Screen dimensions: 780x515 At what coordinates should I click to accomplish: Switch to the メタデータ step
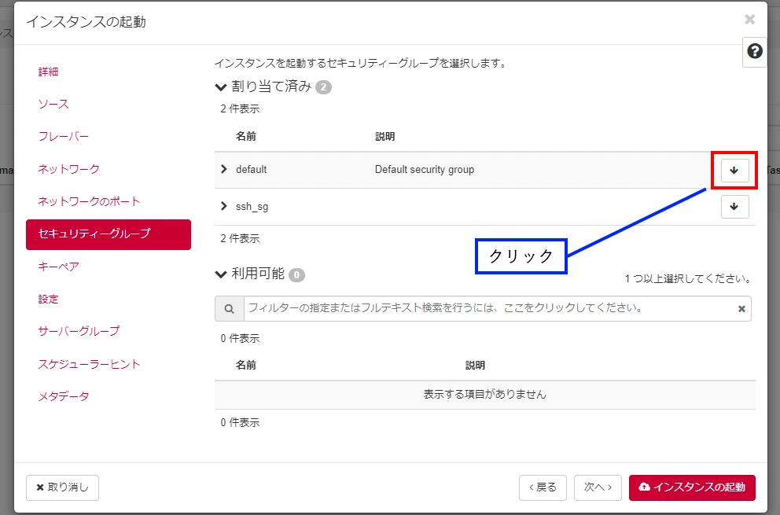pyautogui.click(x=64, y=396)
